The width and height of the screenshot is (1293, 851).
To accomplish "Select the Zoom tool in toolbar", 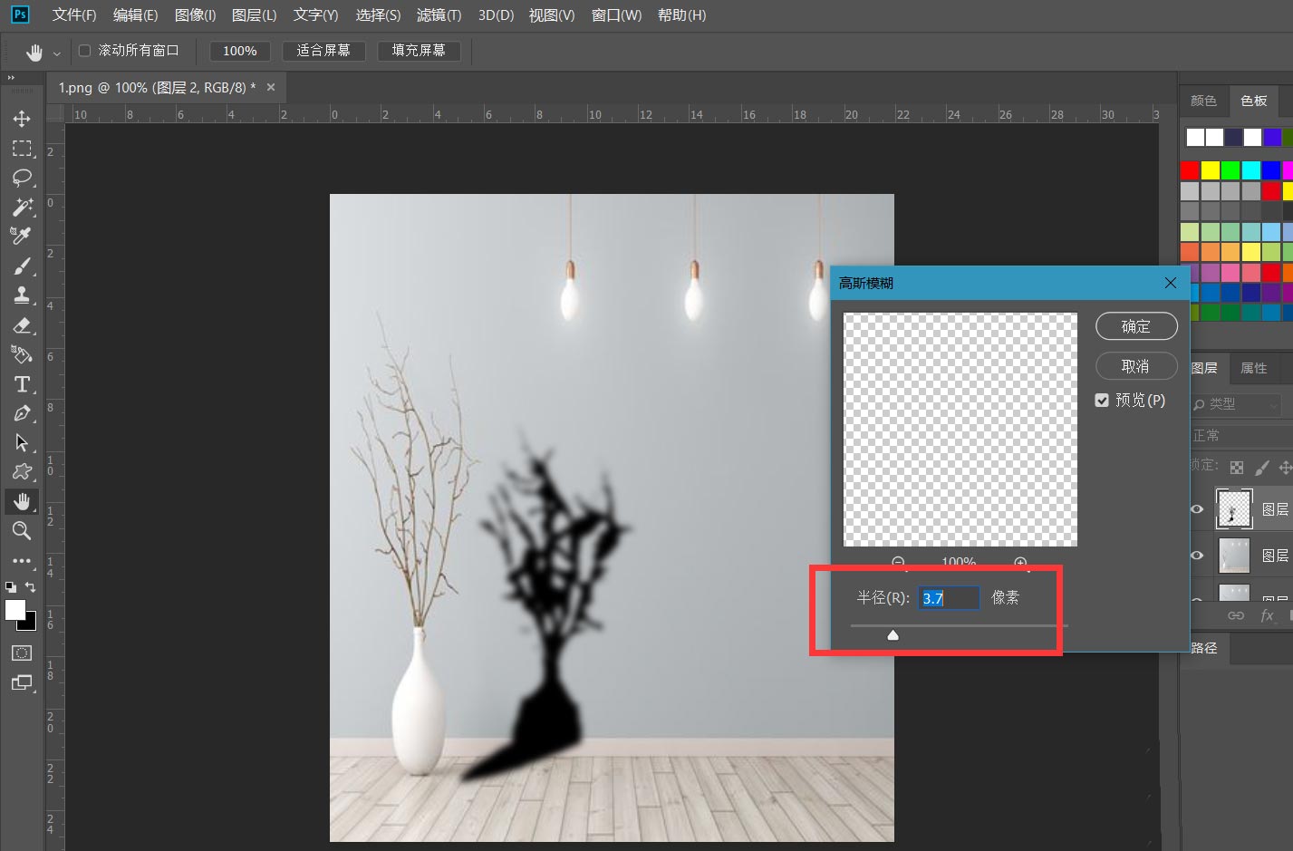I will click(x=22, y=531).
